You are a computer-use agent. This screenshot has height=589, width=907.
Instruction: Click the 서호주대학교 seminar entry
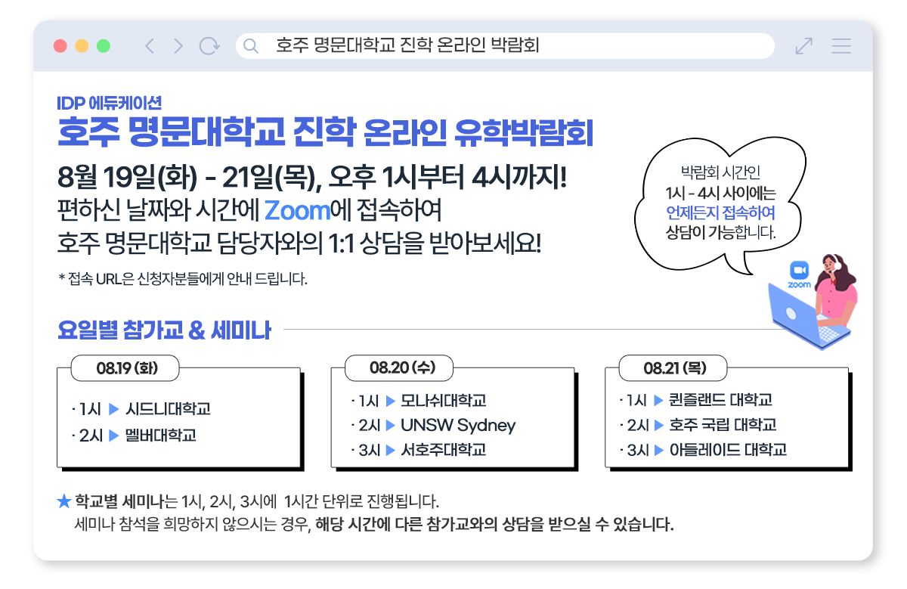pos(418,450)
